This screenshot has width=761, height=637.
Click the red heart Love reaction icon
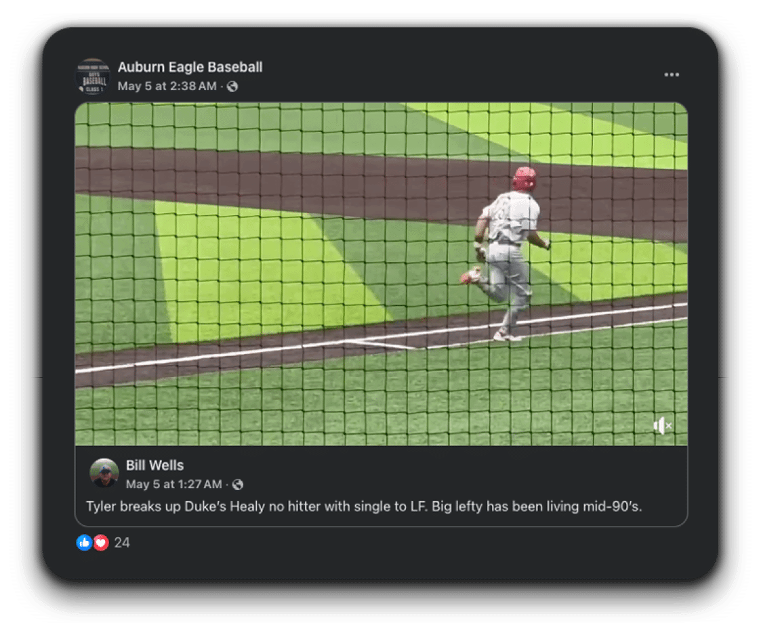(101, 542)
